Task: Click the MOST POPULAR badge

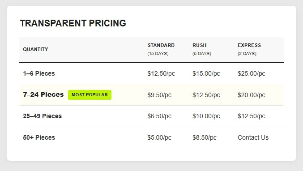Action: [90, 95]
